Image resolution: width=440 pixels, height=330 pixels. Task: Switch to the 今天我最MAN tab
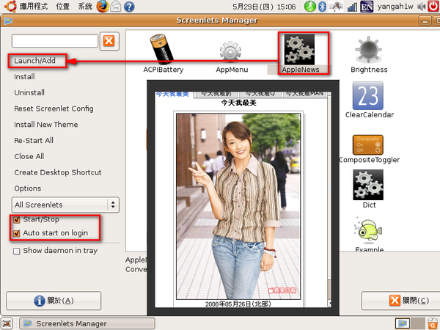click(304, 94)
